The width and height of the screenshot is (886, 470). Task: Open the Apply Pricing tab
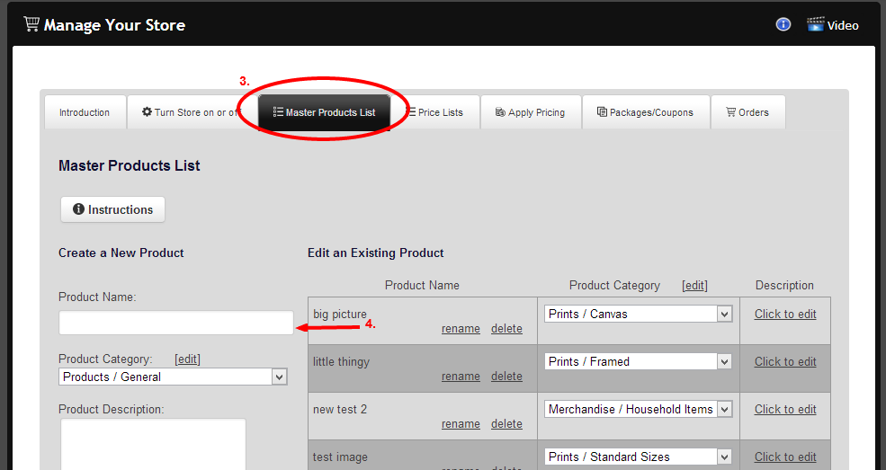pyautogui.click(x=530, y=112)
